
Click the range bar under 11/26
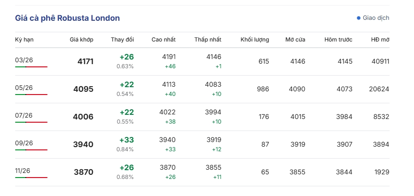[x=31, y=178]
